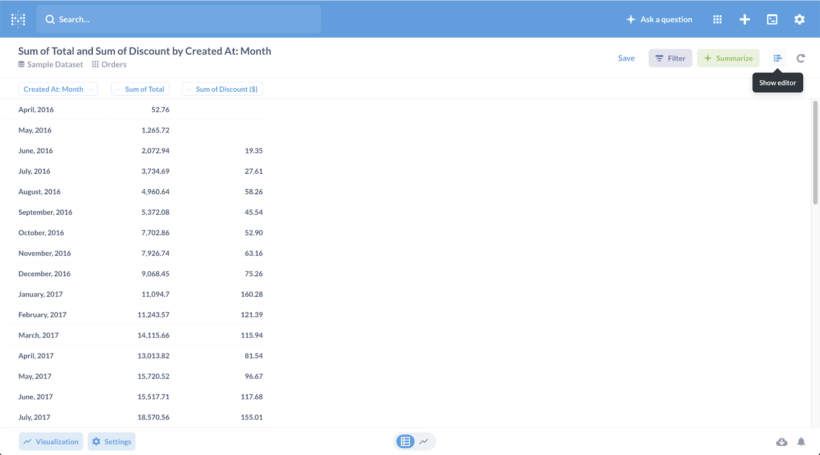Click the vertical scrollbar thumb
This screenshot has width=820, height=455.
pyautogui.click(x=815, y=153)
